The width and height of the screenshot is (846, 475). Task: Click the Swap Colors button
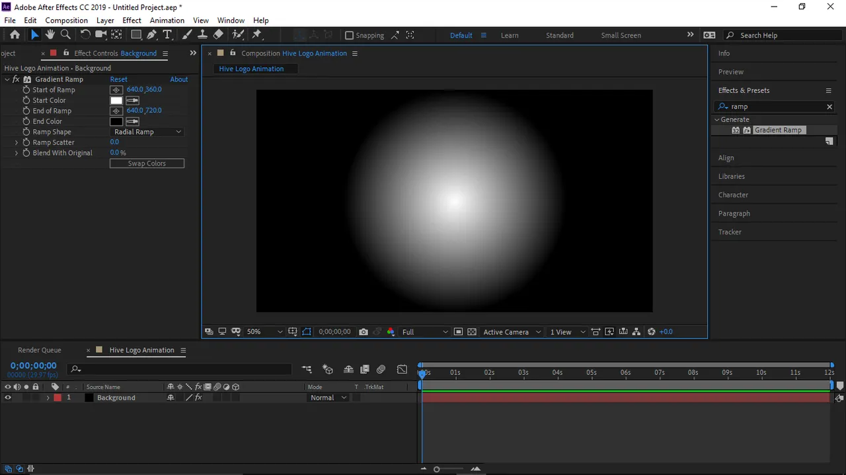click(x=147, y=164)
